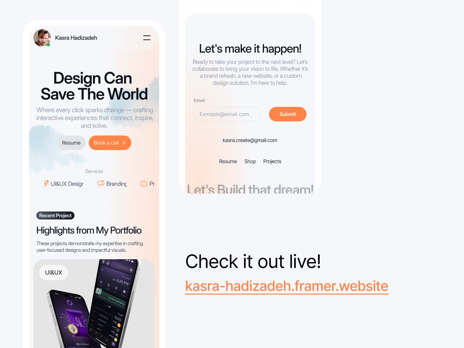Click the Kasra Hadizadeh name label
Image resolution: width=464 pixels, height=348 pixels.
[x=76, y=38]
